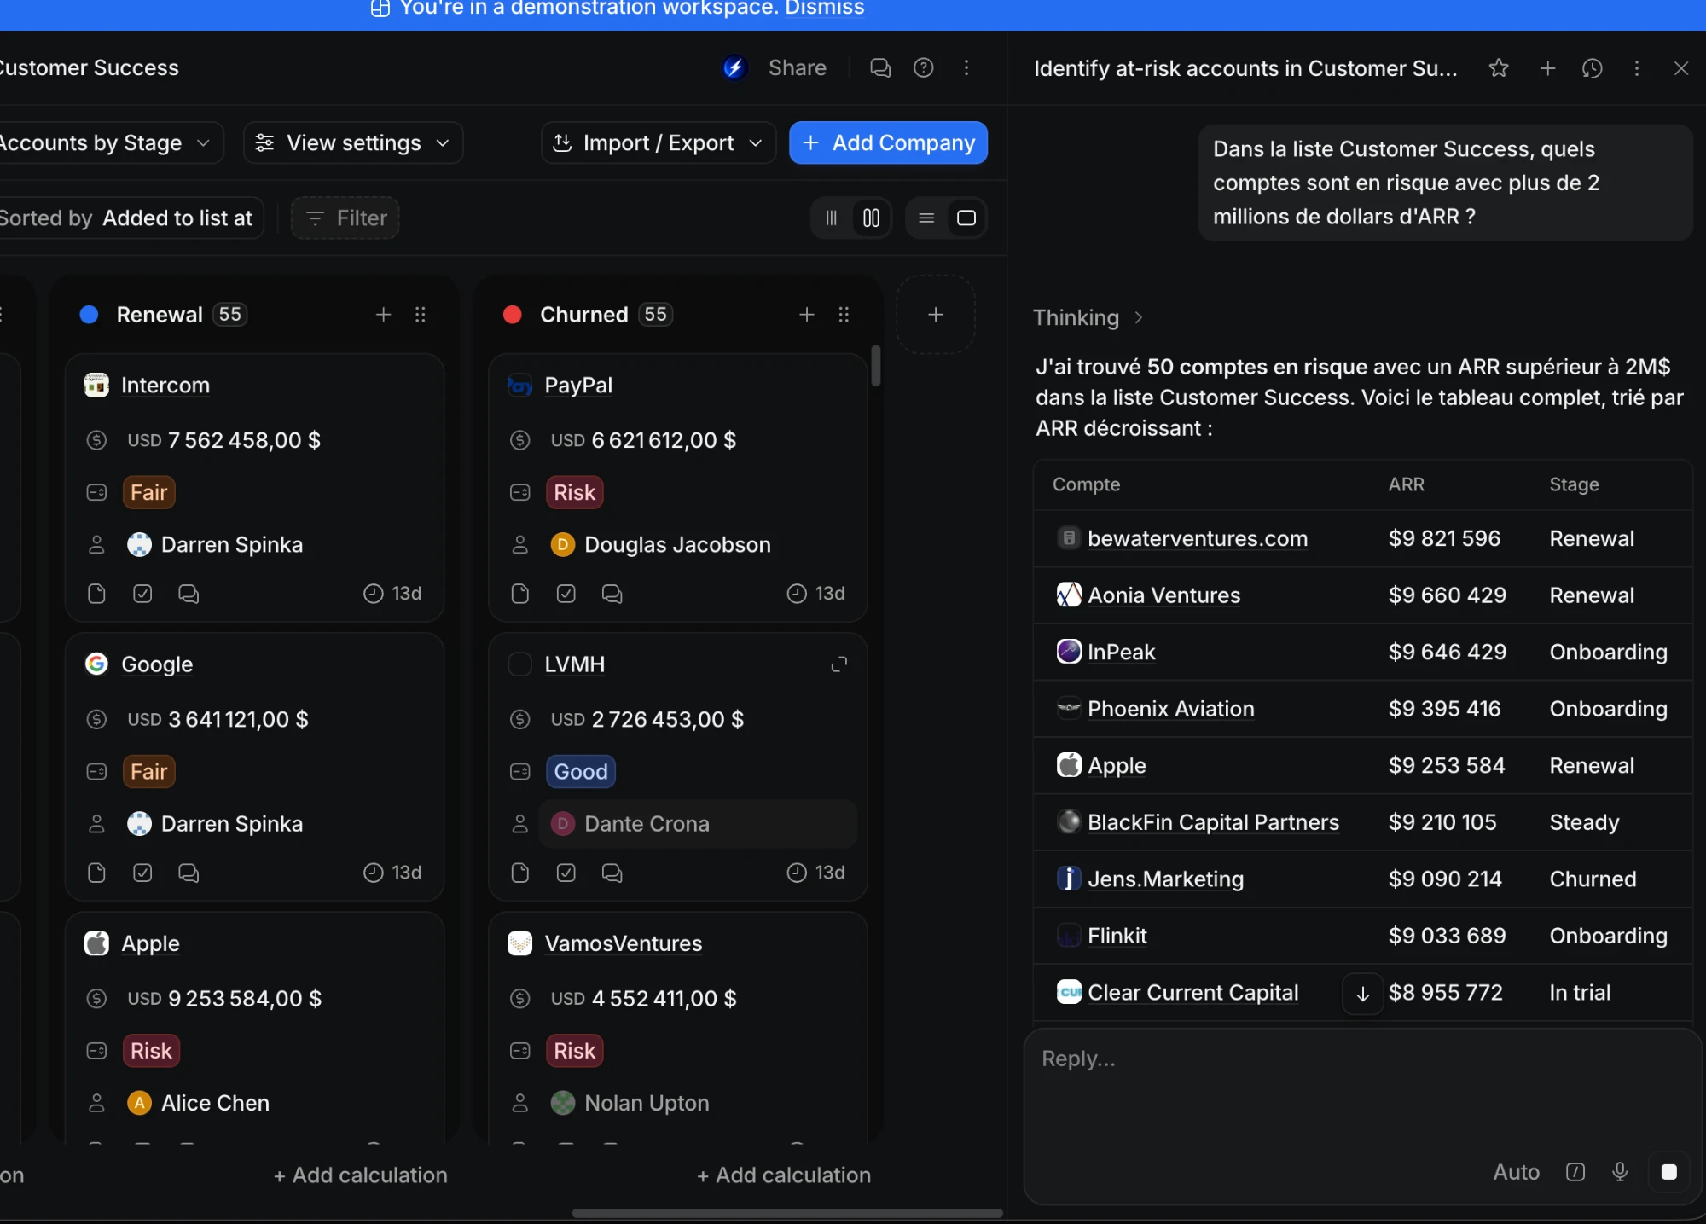This screenshot has height=1224, width=1706.
Task: Open the Phoenix Aviation account link
Action: 1171,709
